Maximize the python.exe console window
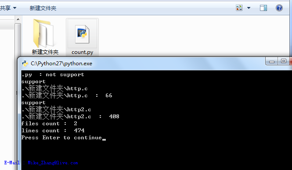The width and height of the screenshot is (292, 170). pos(283,61)
